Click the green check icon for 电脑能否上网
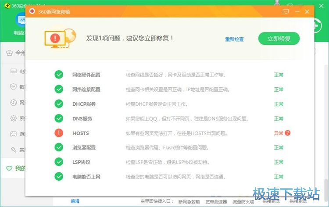329x207 pixels. click(59, 176)
